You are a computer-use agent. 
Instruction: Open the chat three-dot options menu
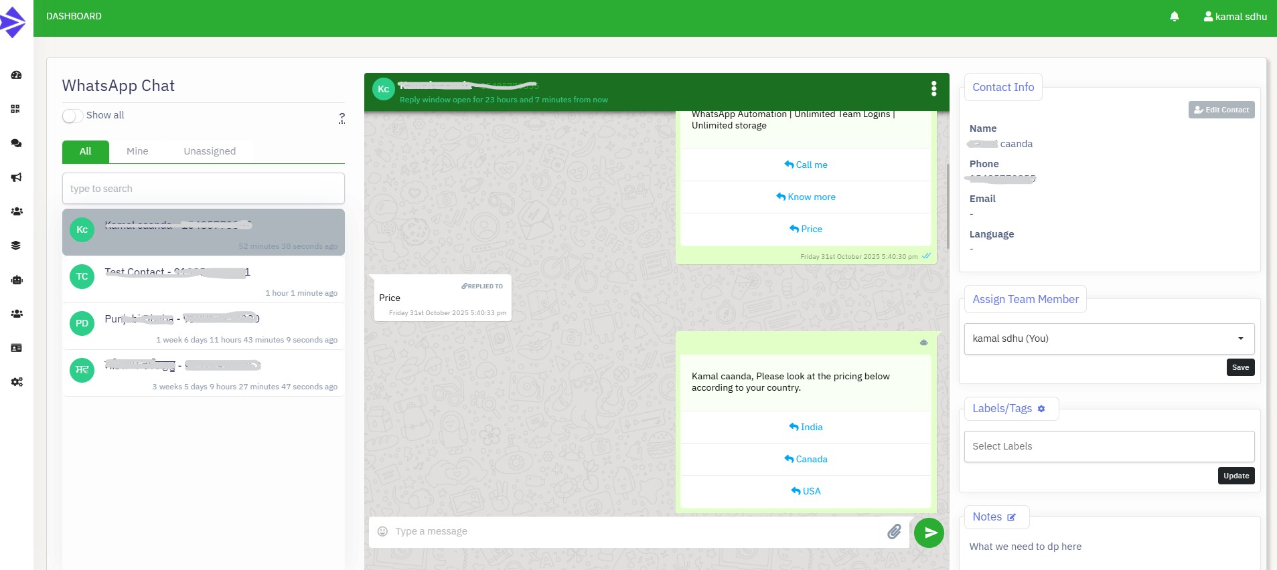point(933,88)
